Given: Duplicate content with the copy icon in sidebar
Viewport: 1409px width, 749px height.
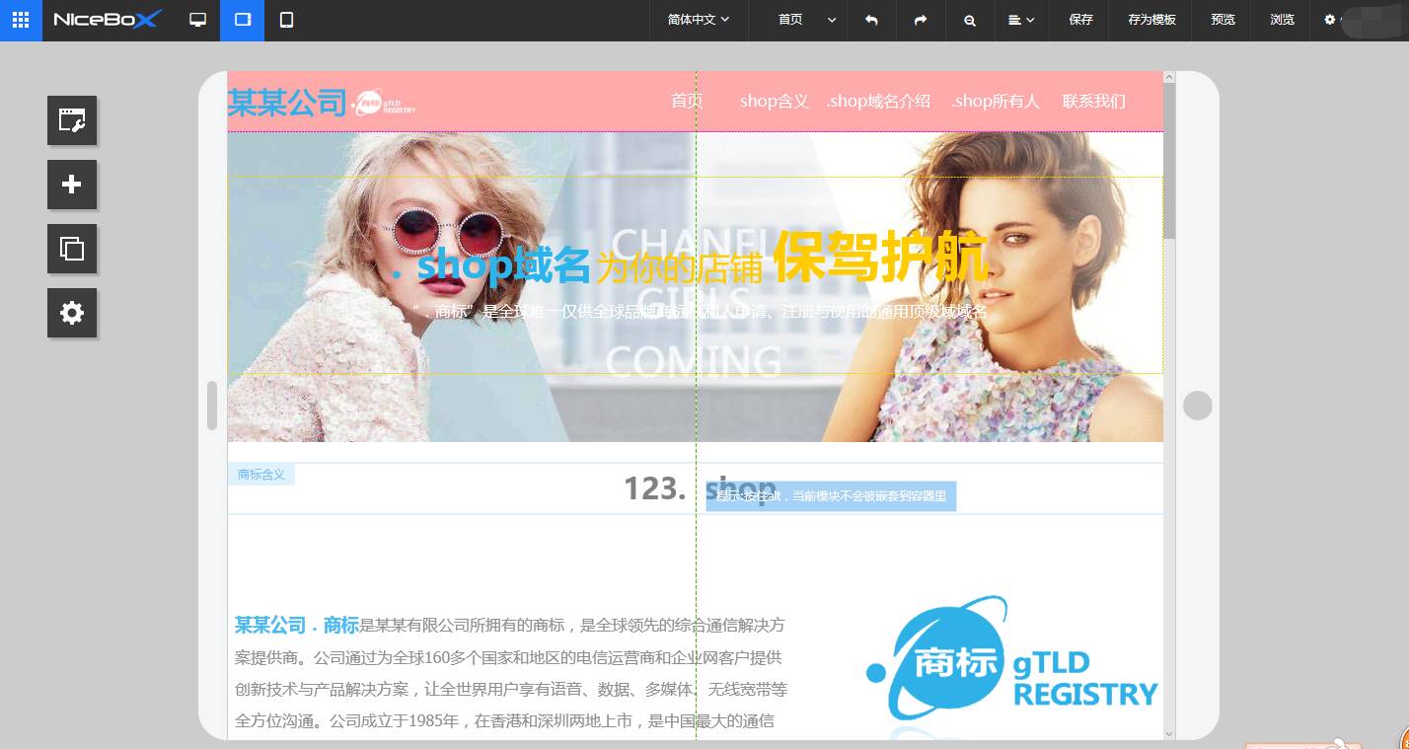Looking at the screenshot, I should [72, 249].
